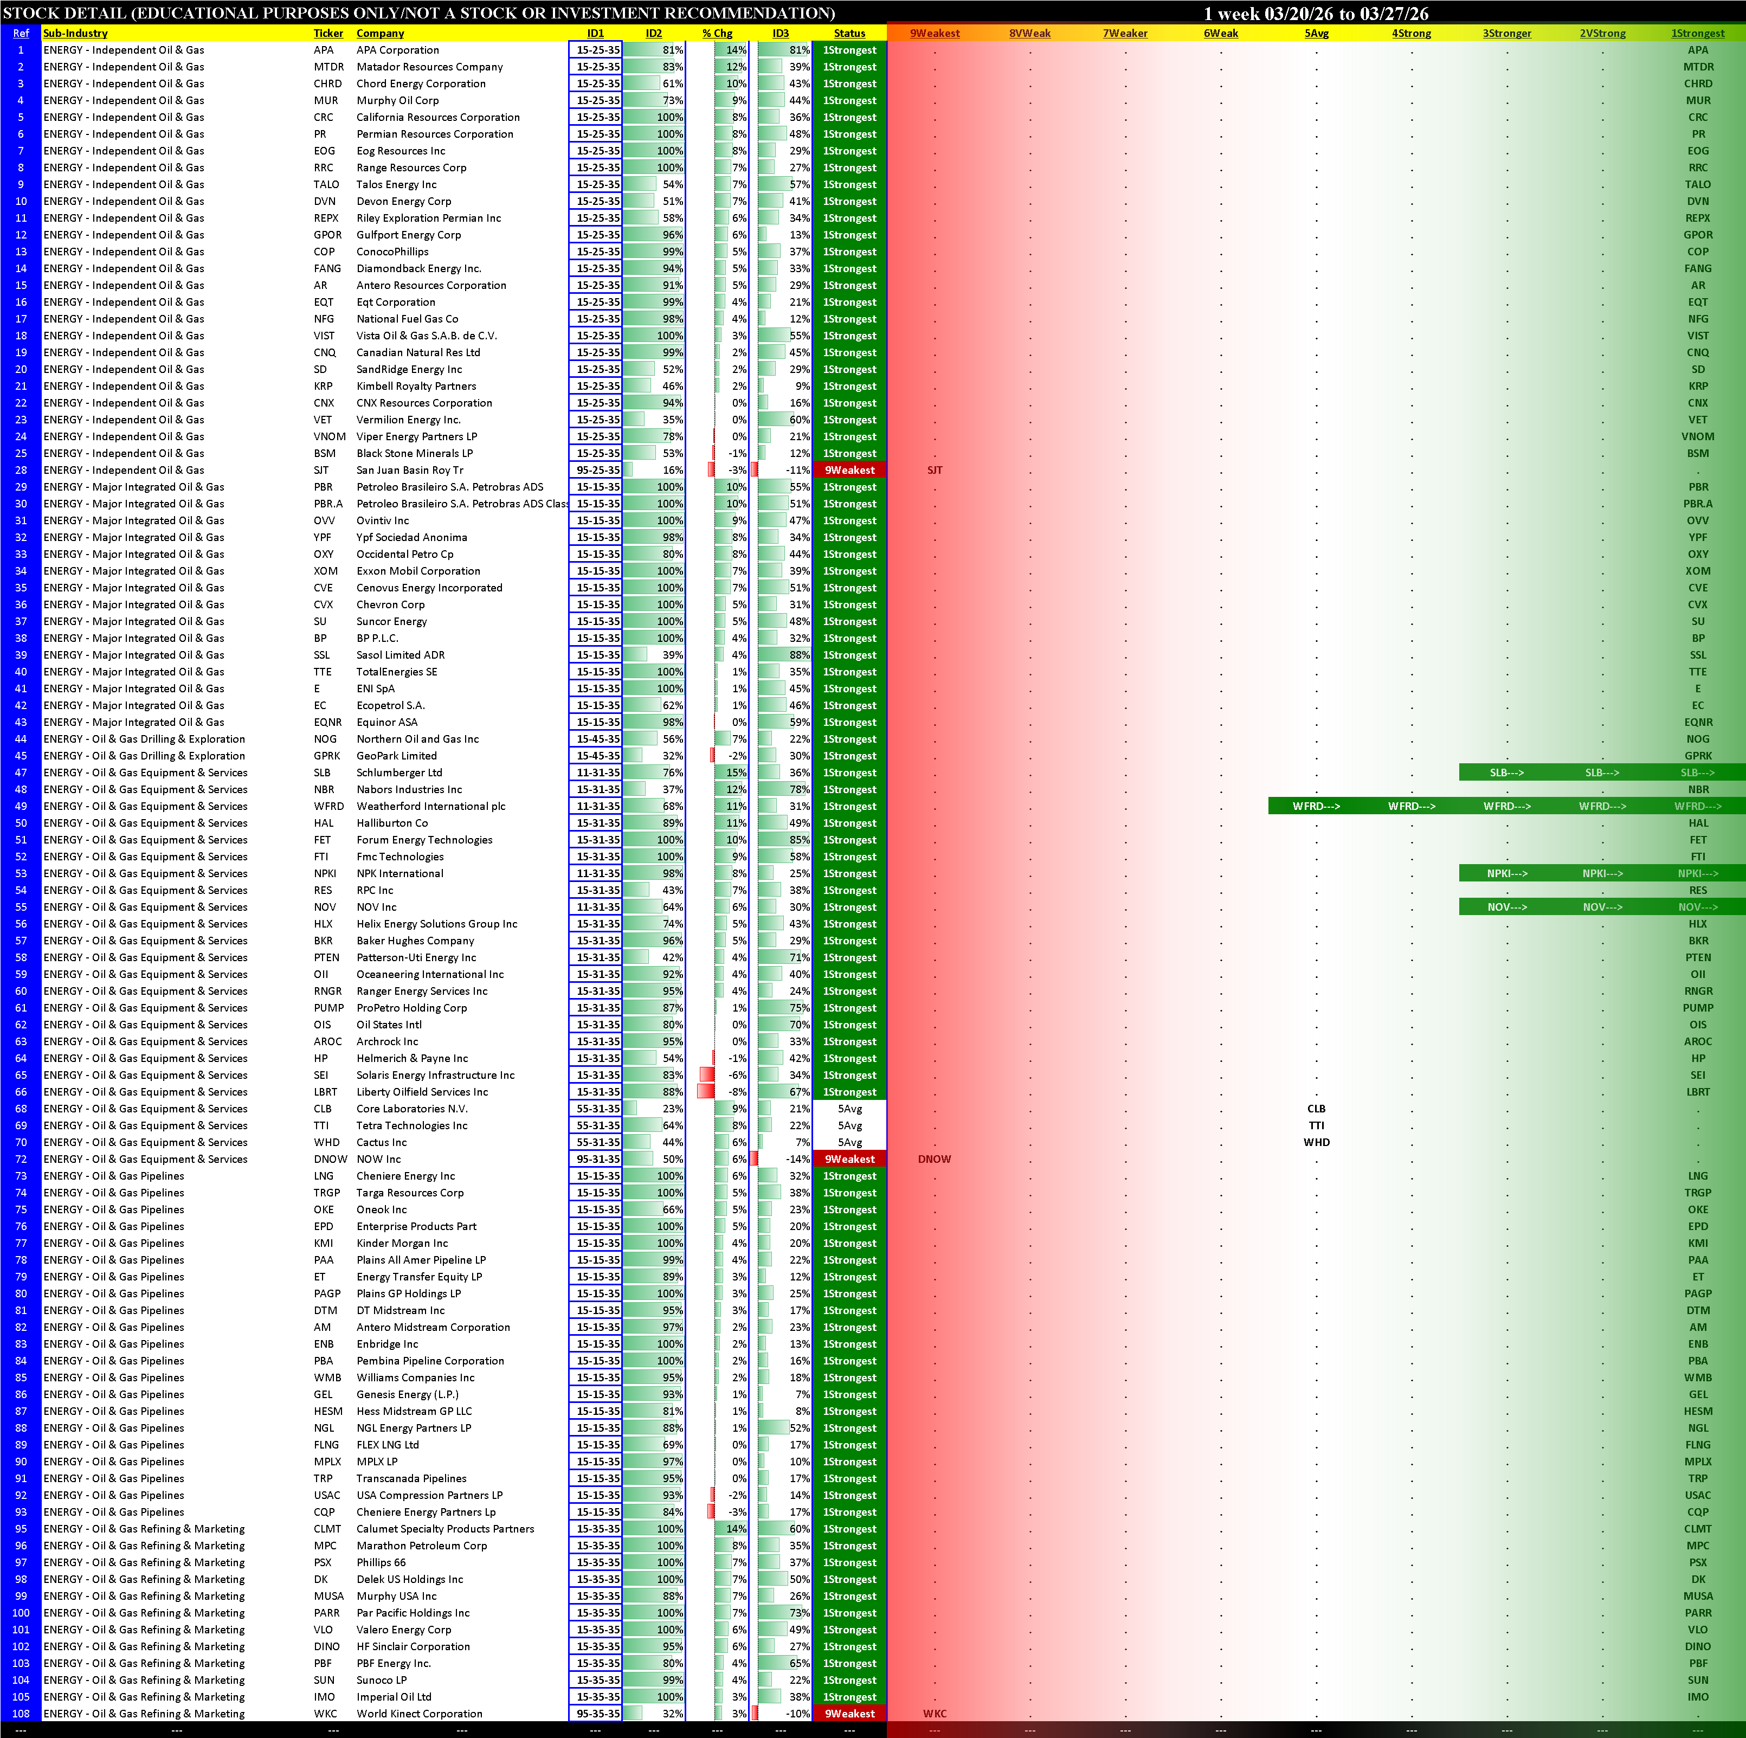Select the APA Corporation company cell
This screenshot has width=1746, height=1738.
[398, 50]
